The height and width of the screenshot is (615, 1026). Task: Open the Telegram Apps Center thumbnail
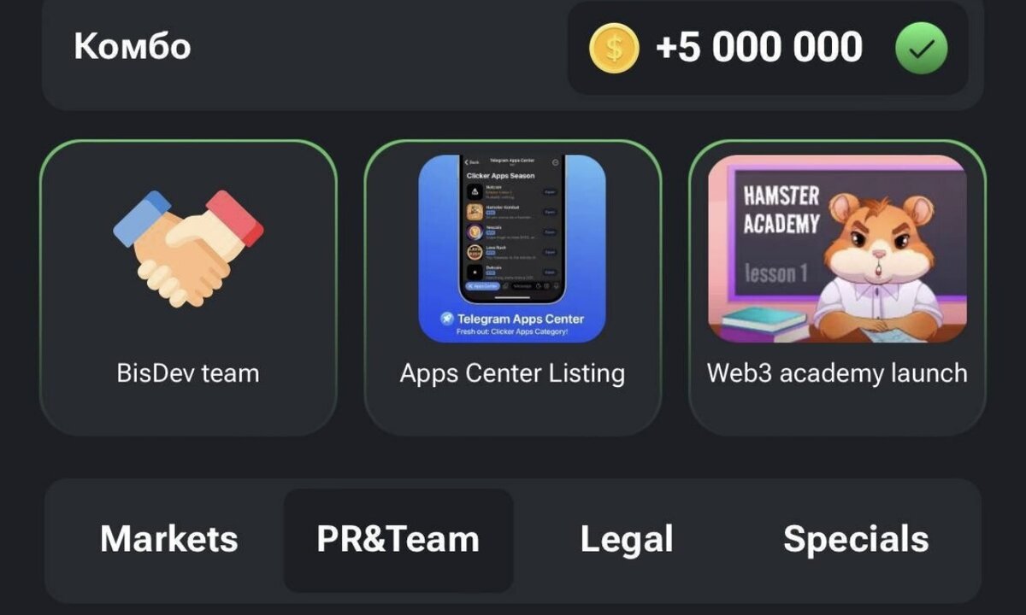512,249
